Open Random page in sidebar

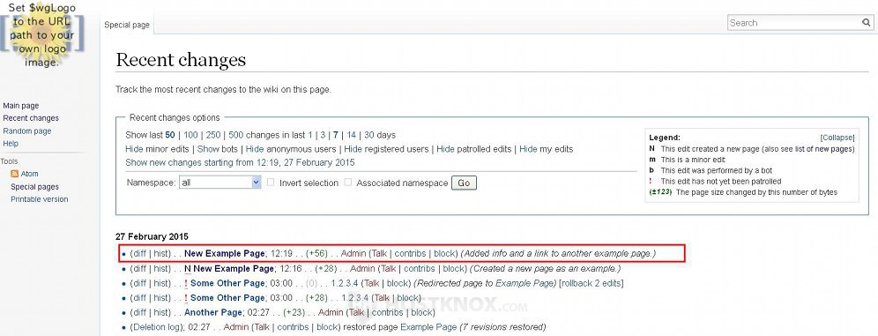pos(26,131)
